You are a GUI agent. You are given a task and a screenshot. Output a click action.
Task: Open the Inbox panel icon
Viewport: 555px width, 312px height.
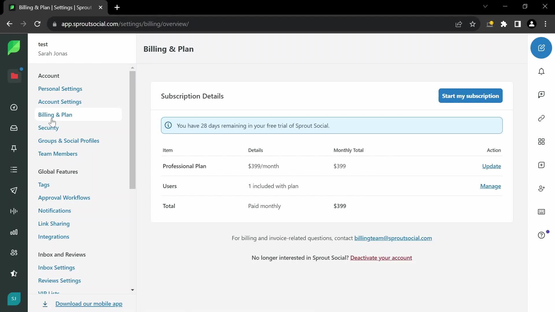14,128
